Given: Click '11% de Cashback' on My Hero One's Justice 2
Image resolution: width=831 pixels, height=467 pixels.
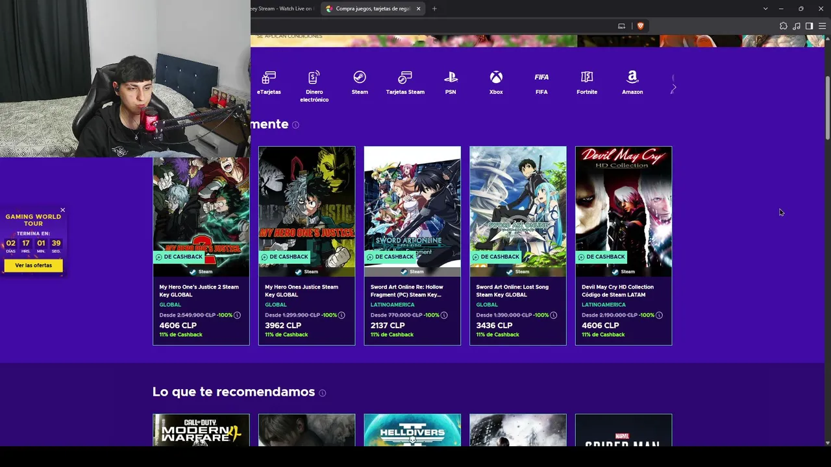Looking at the screenshot, I should pos(181,335).
